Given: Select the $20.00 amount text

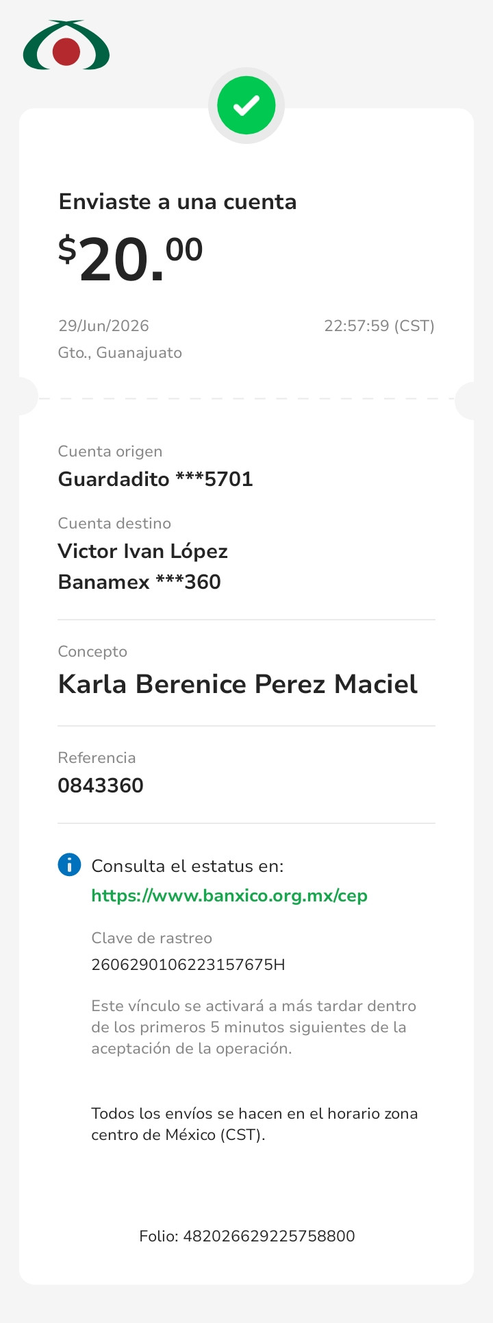Looking at the screenshot, I should pos(130,259).
